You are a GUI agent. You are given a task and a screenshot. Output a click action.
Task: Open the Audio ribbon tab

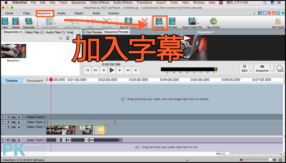point(61,13)
